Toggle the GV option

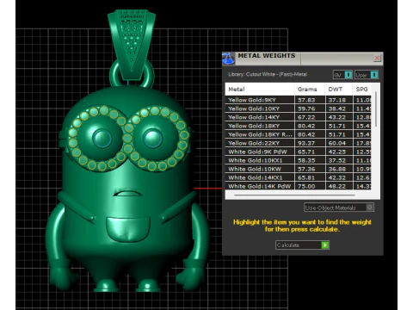[342, 75]
